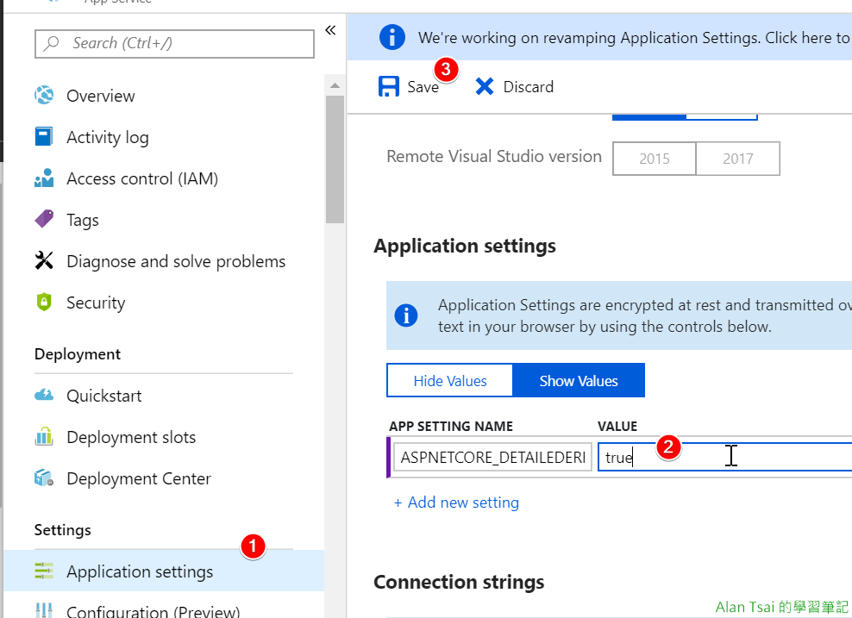Open the Deployment Center icon
The width and height of the screenshot is (852, 618).
point(44,478)
